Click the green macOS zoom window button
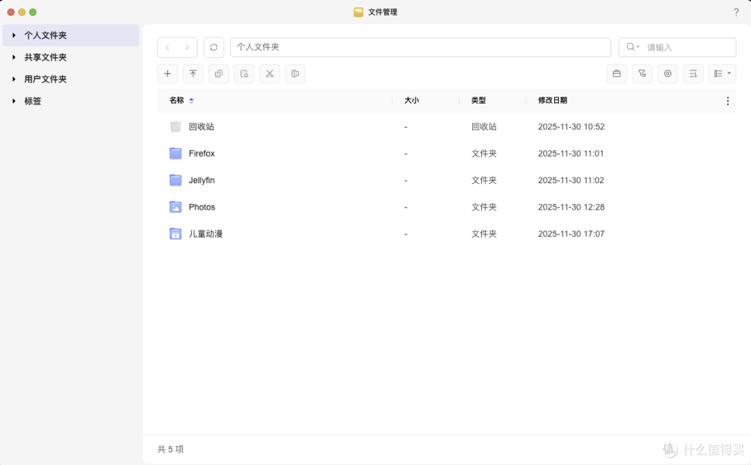Image resolution: width=751 pixels, height=465 pixels. pos(33,12)
